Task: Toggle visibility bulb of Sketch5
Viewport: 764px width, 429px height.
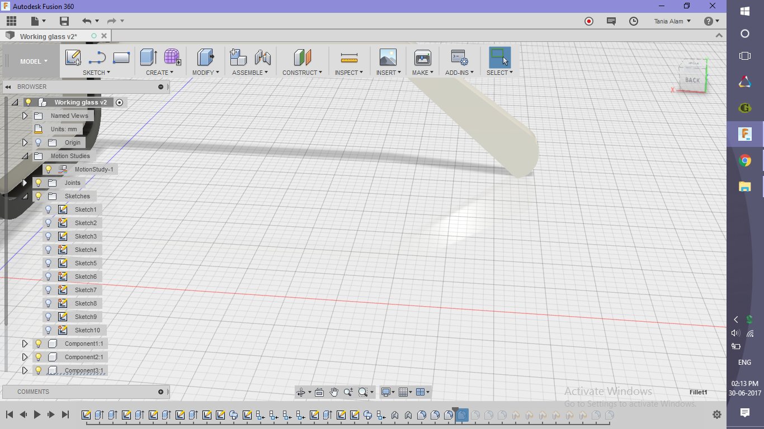Action: 48,263
